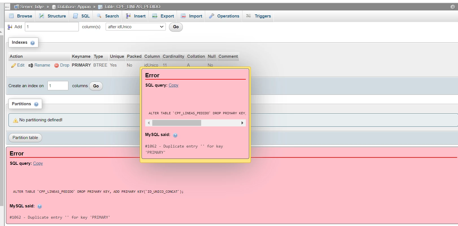Viewport: 458px width, 226px height.
Task: Copy SQL query in bottom error panel
Action: tap(38, 163)
